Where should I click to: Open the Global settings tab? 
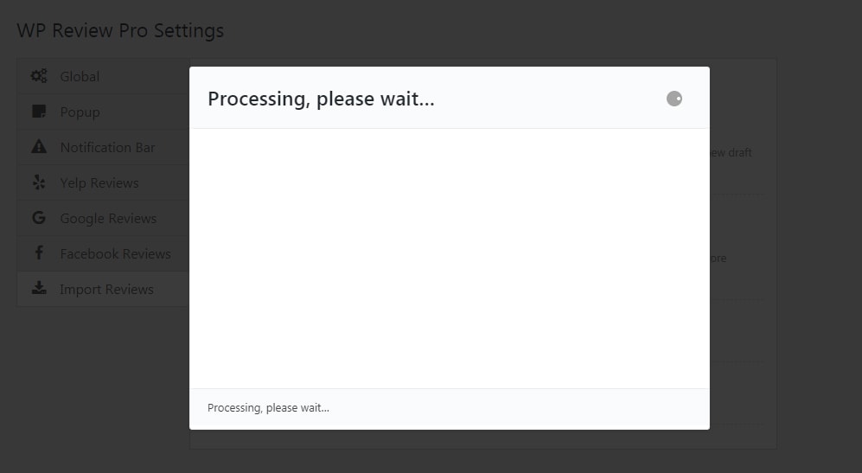pyautogui.click(x=80, y=76)
